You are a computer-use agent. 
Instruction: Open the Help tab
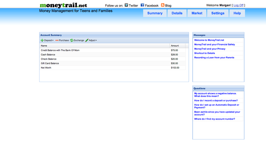click(x=237, y=13)
